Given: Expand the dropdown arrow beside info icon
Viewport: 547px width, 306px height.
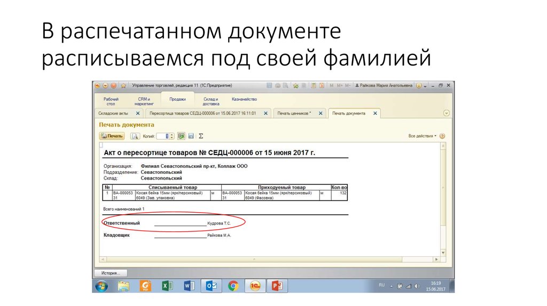Looking at the screenshot, I should (425, 86).
